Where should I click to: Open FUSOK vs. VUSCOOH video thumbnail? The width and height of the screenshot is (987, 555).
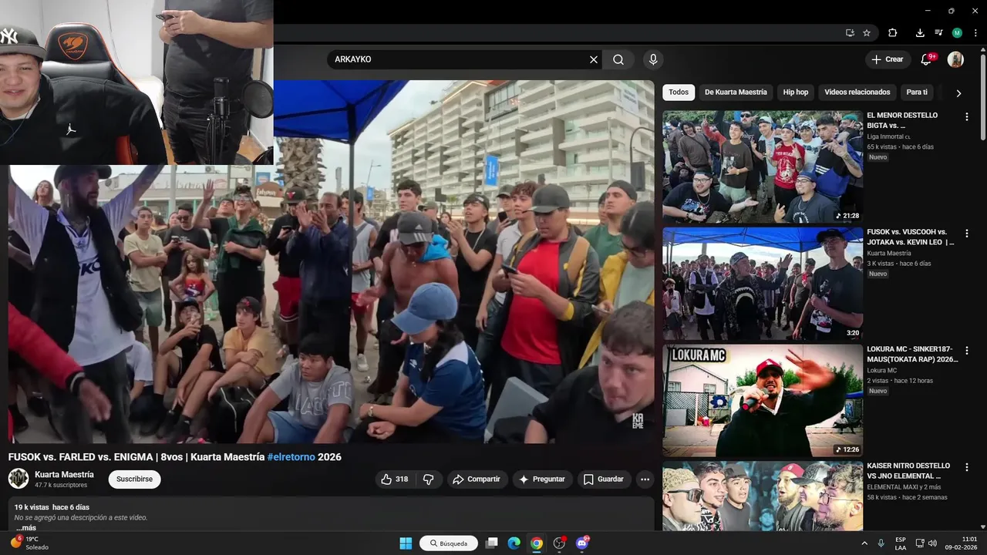pyautogui.click(x=763, y=284)
